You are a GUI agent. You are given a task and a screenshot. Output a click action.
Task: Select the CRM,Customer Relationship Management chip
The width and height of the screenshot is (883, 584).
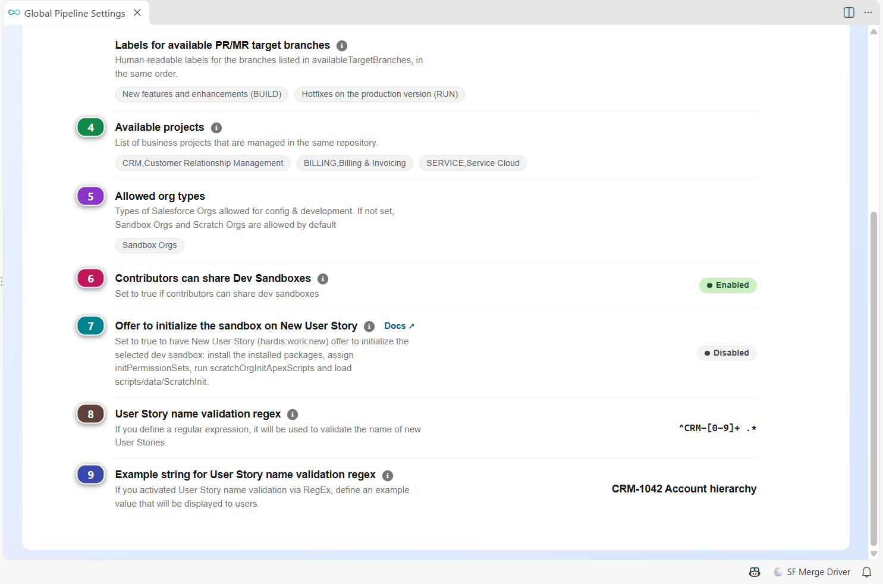point(203,164)
